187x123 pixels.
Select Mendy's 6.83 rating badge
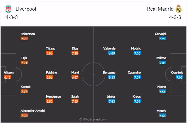coord(163,115)
